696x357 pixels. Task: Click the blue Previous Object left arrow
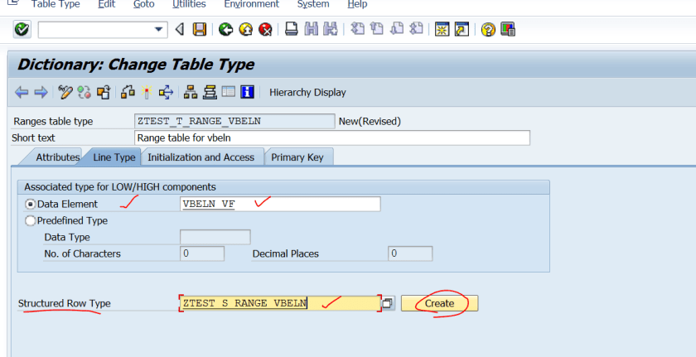click(22, 92)
